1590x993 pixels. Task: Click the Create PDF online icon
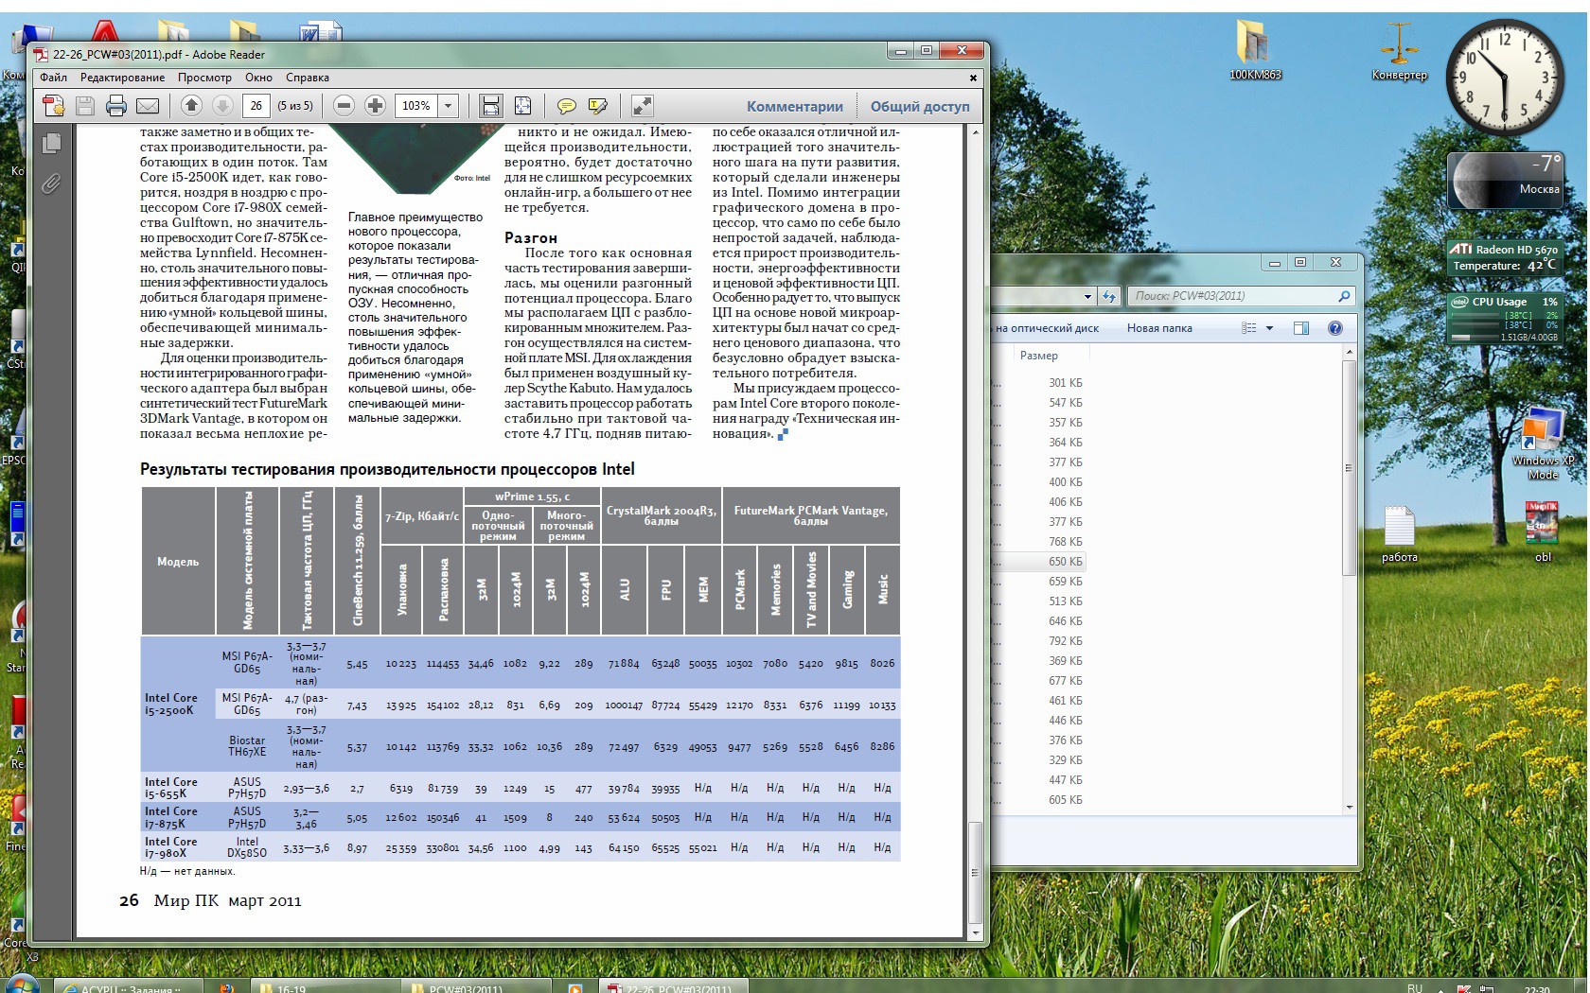[54, 106]
